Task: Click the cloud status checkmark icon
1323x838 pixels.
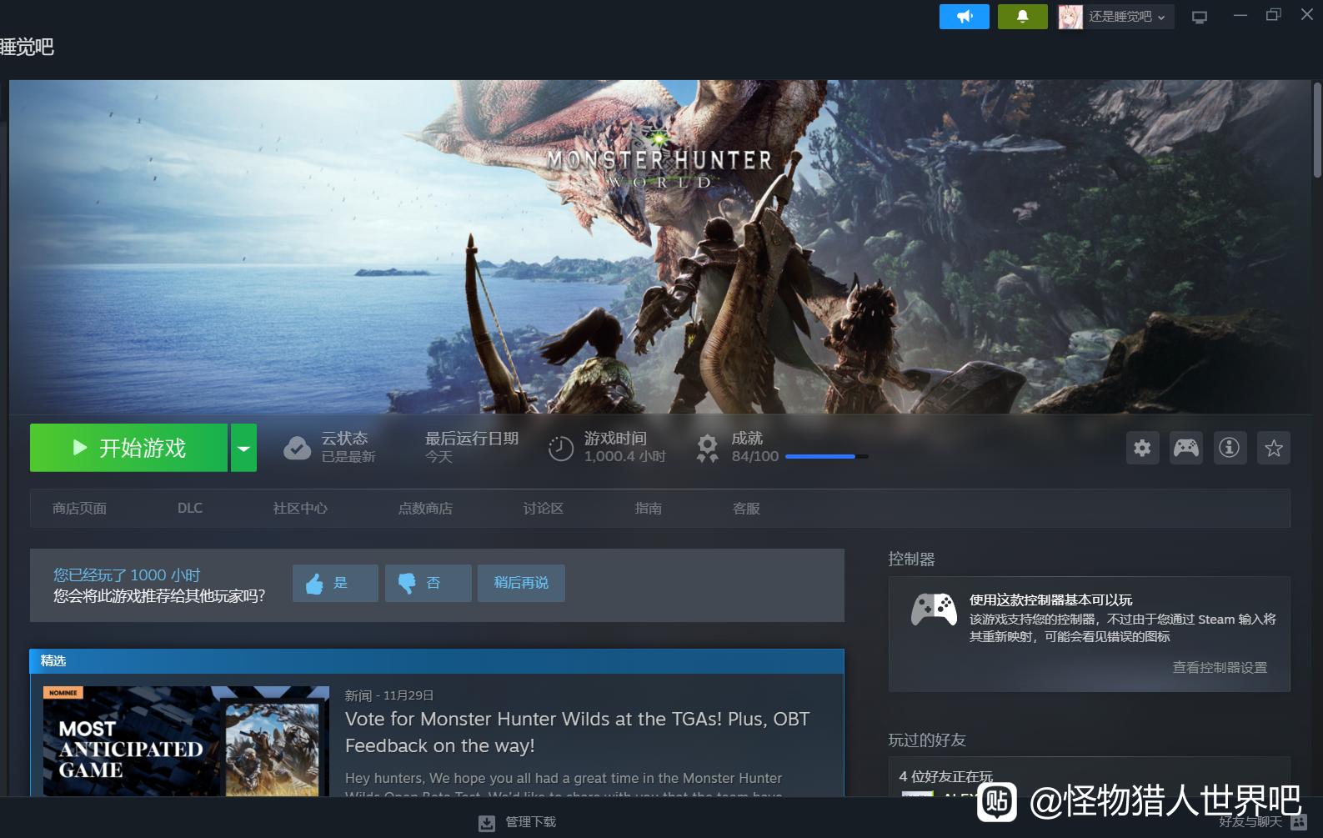Action: click(297, 448)
